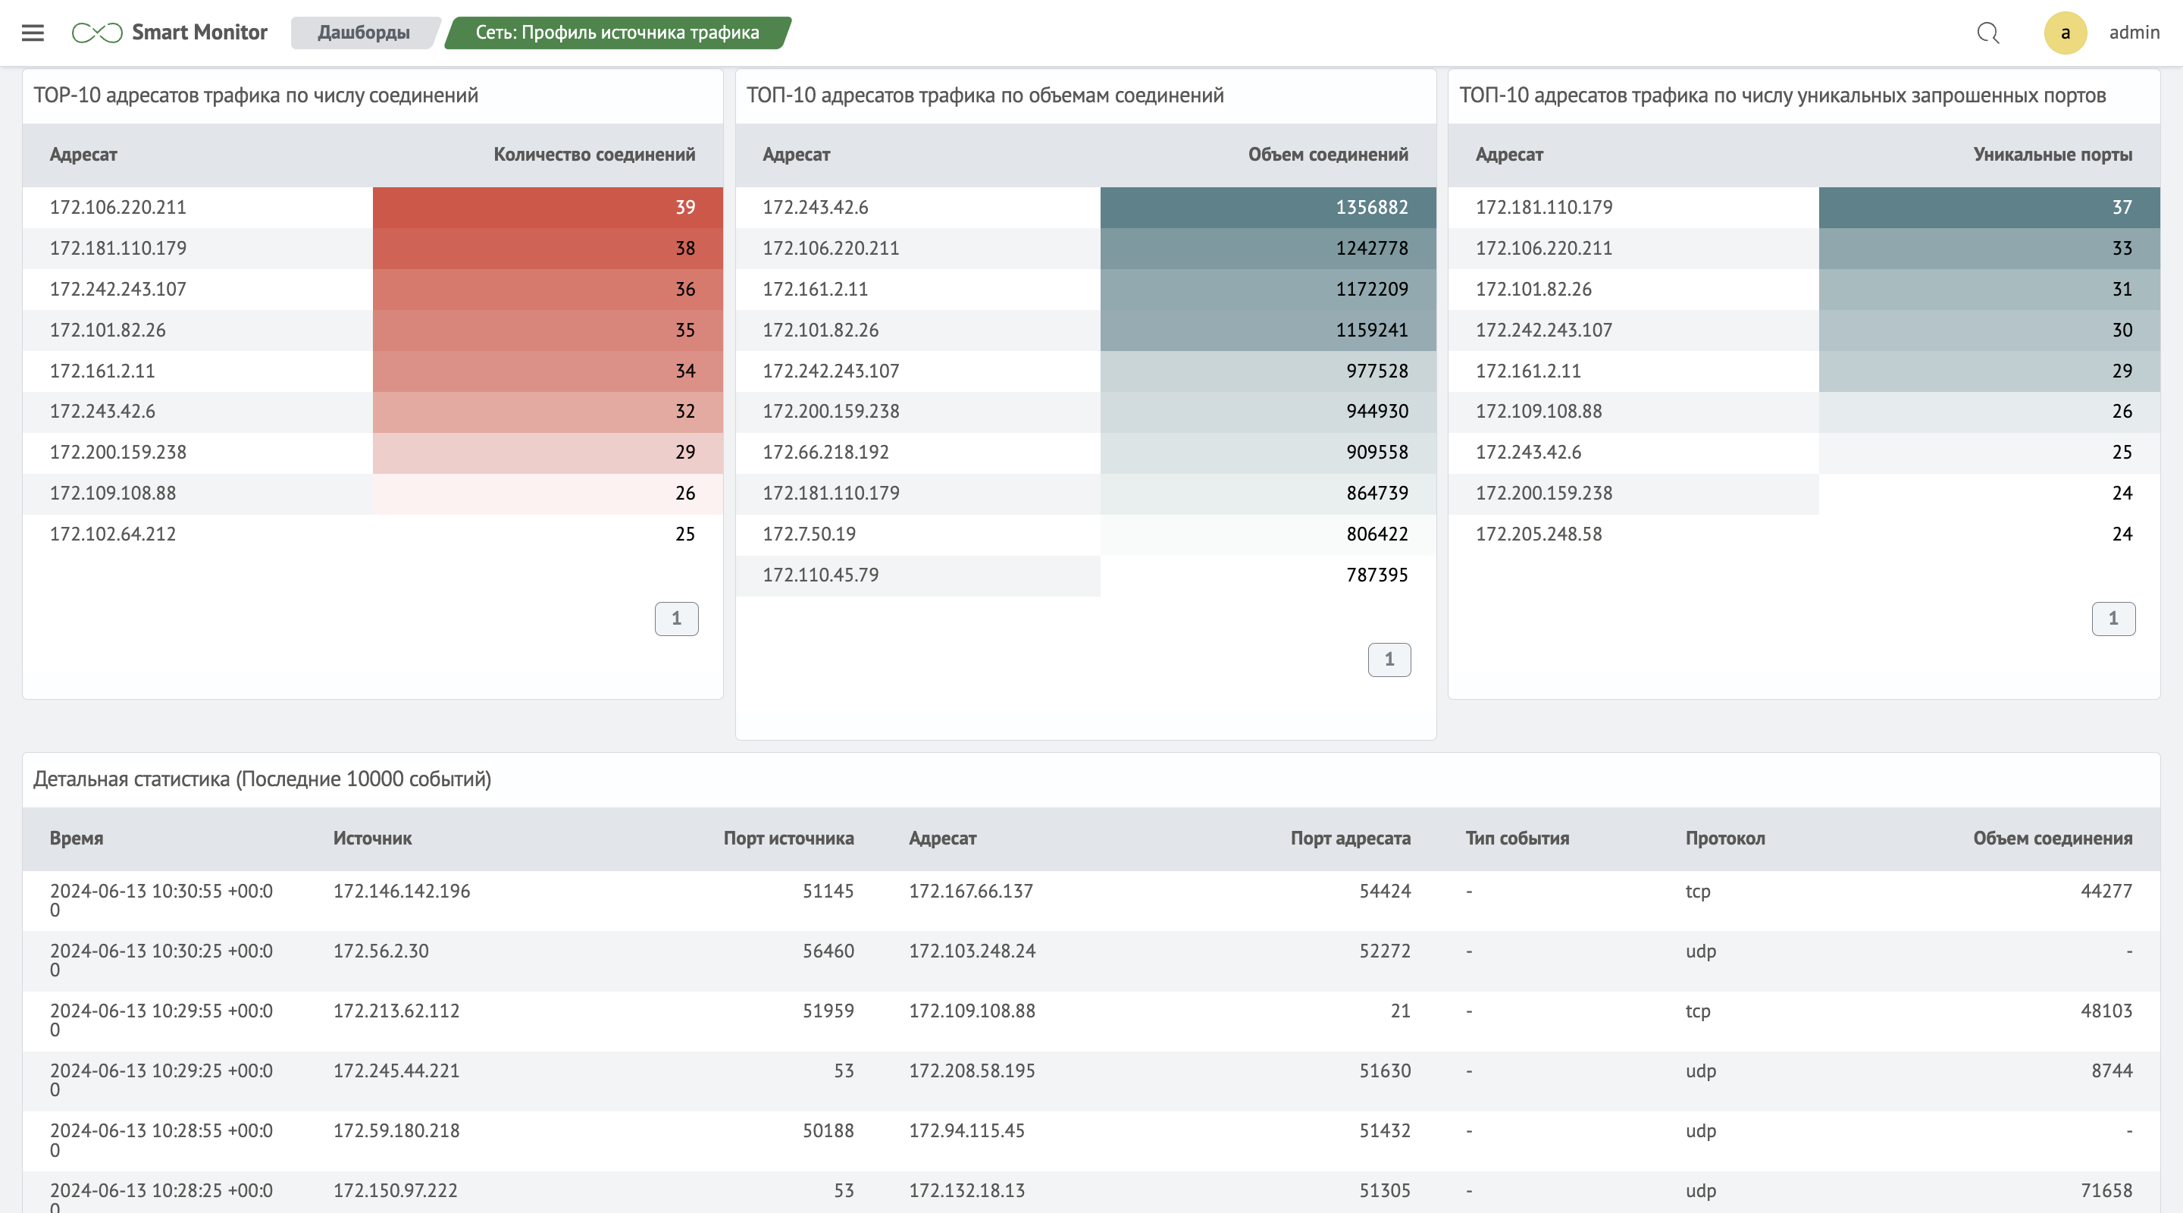The width and height of the screenshot is (2183, 1213).
Task: Click page 1 in volume table
Action: [x=1388, y=660]
